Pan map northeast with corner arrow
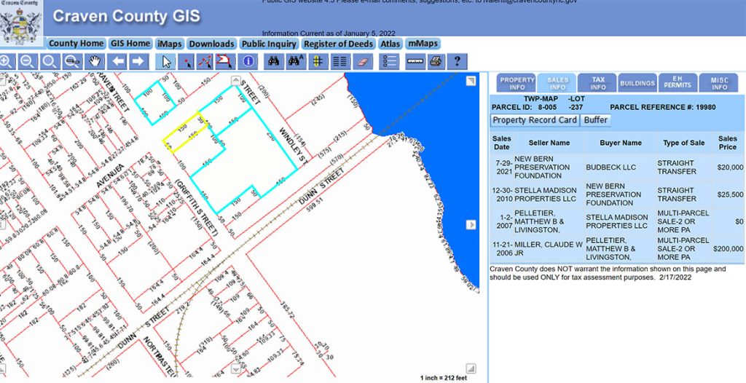 click(471, 81)
